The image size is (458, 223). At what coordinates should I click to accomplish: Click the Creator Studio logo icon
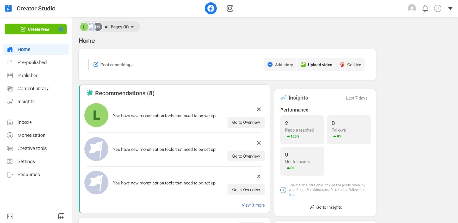point(8,8)
